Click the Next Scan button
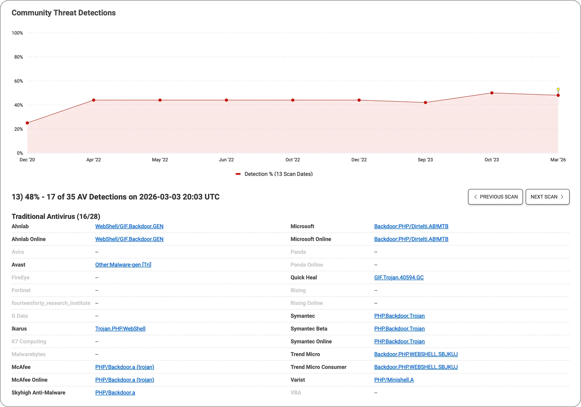 point(547,197)
